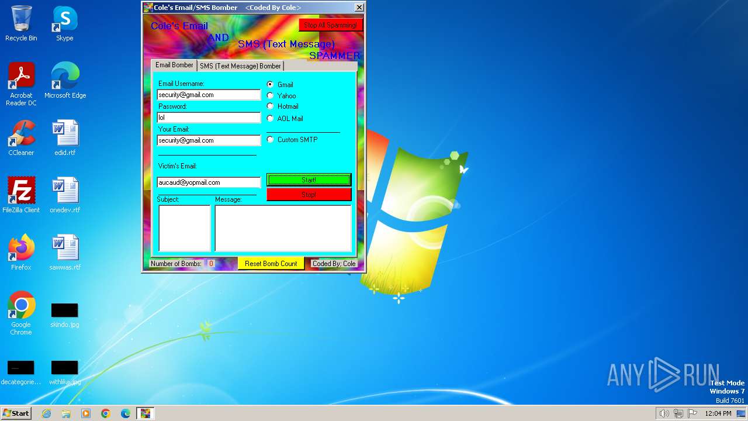Open the decategorie image file on desktop
Screen dimensions: 748x421
coord(21,372)
